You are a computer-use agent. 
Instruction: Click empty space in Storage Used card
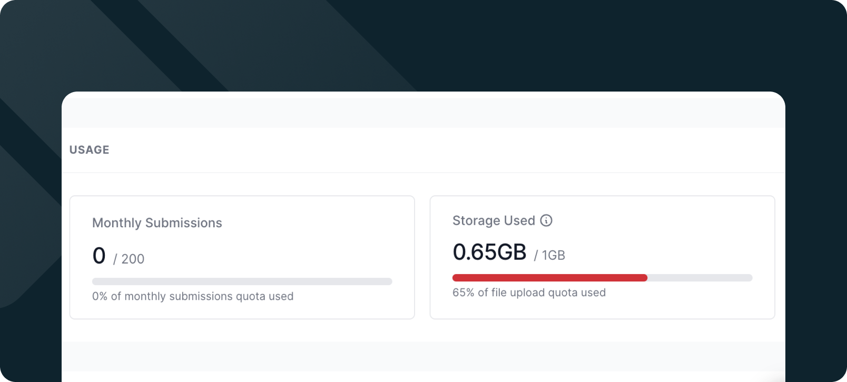[x=685, y=237]
